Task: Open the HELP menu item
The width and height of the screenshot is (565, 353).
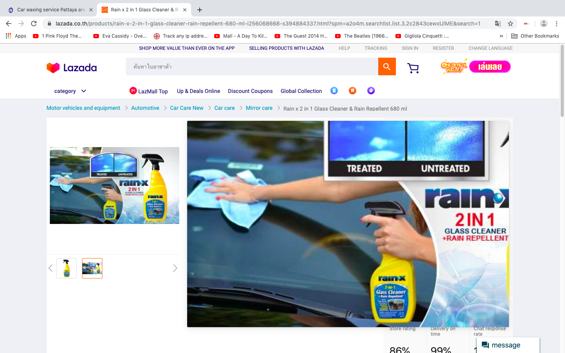Action: point(344,48)
